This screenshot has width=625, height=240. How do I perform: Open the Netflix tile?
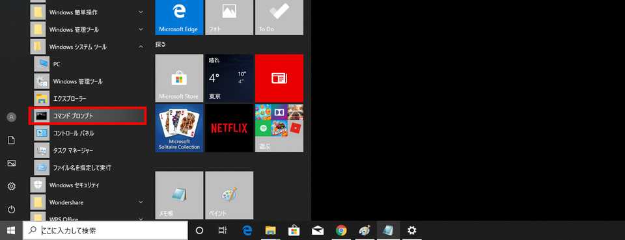(x=229, y=128)
